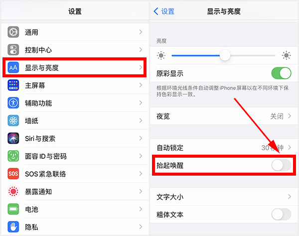This screenshot has width=299, height=236.
Task: Tap the Control Center (控制中心) icon
Action: pyautogui.click(x=13, y=50)
